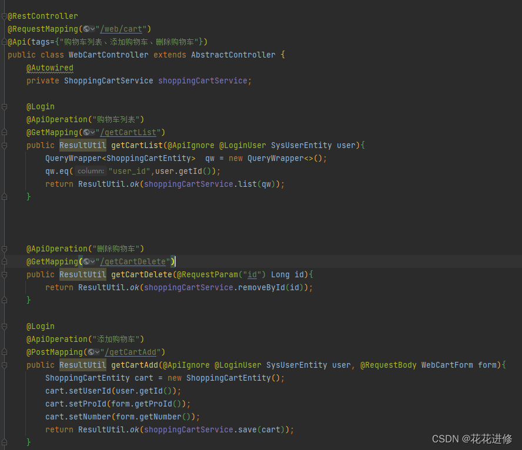Image resolution: width=522 pixels, height=450 pixels.
Task: Open the /web/cart mapping URL link
Action: point(121,29)
